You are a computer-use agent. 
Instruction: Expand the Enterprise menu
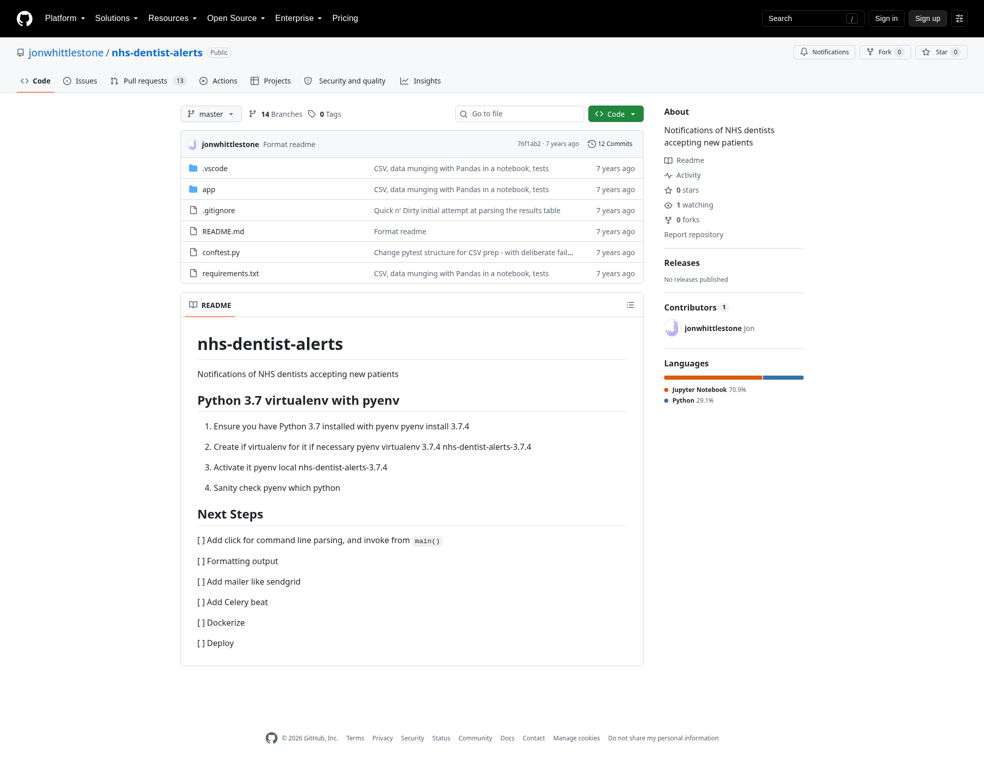point(299,18)
